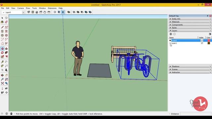Select the Line pencil tool
Screen dimensions: 212x119
point(2,27)
